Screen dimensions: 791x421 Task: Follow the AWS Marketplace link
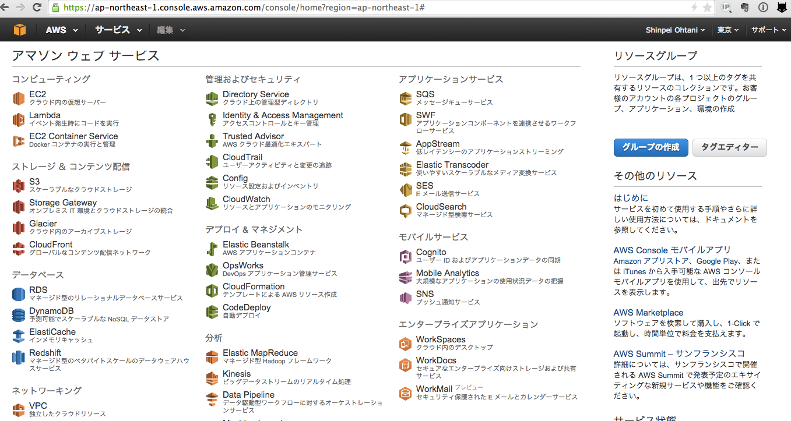(648, 313)
